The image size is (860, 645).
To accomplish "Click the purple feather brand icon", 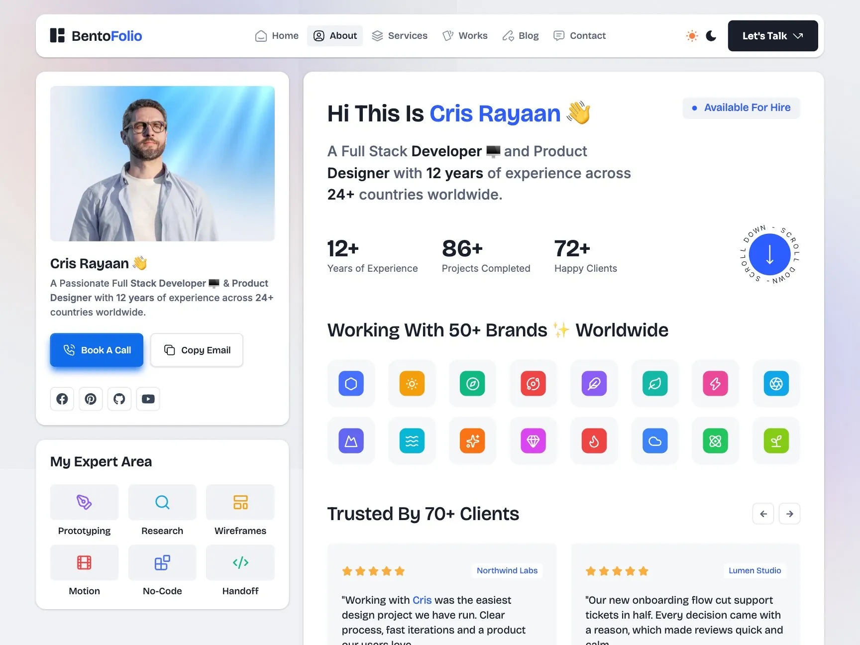I will 594,384.
